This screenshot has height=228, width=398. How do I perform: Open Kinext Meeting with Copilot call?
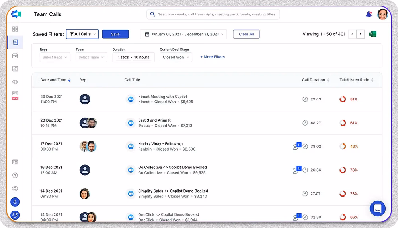[163, 97]
